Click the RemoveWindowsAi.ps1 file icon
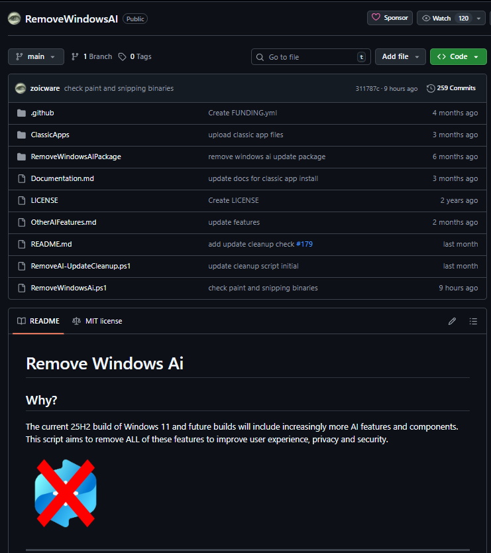This screenshot has width=491, height=553. (21, 288)
